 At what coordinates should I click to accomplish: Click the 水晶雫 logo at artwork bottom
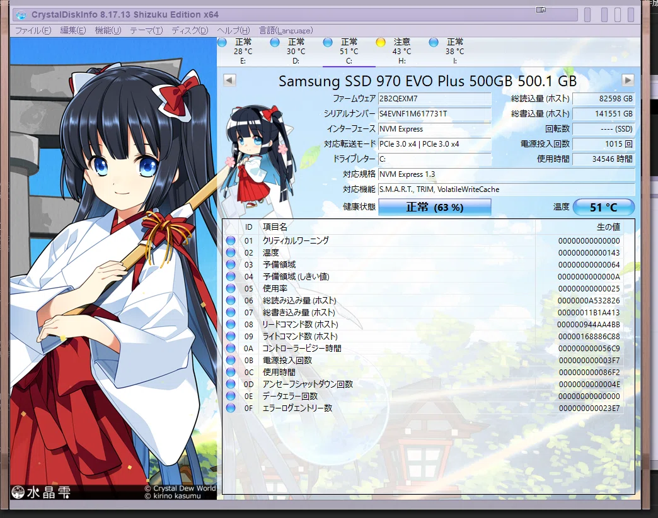click(41, 492)
